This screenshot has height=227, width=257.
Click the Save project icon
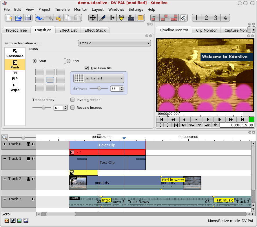coord(28,18)
